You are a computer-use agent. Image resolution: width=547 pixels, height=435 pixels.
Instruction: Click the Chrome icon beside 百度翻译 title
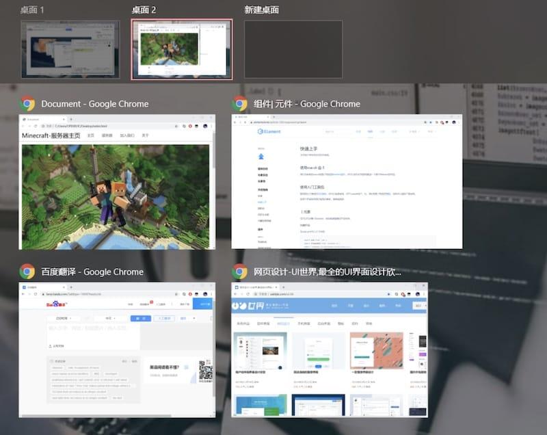[x=27, y=272]
